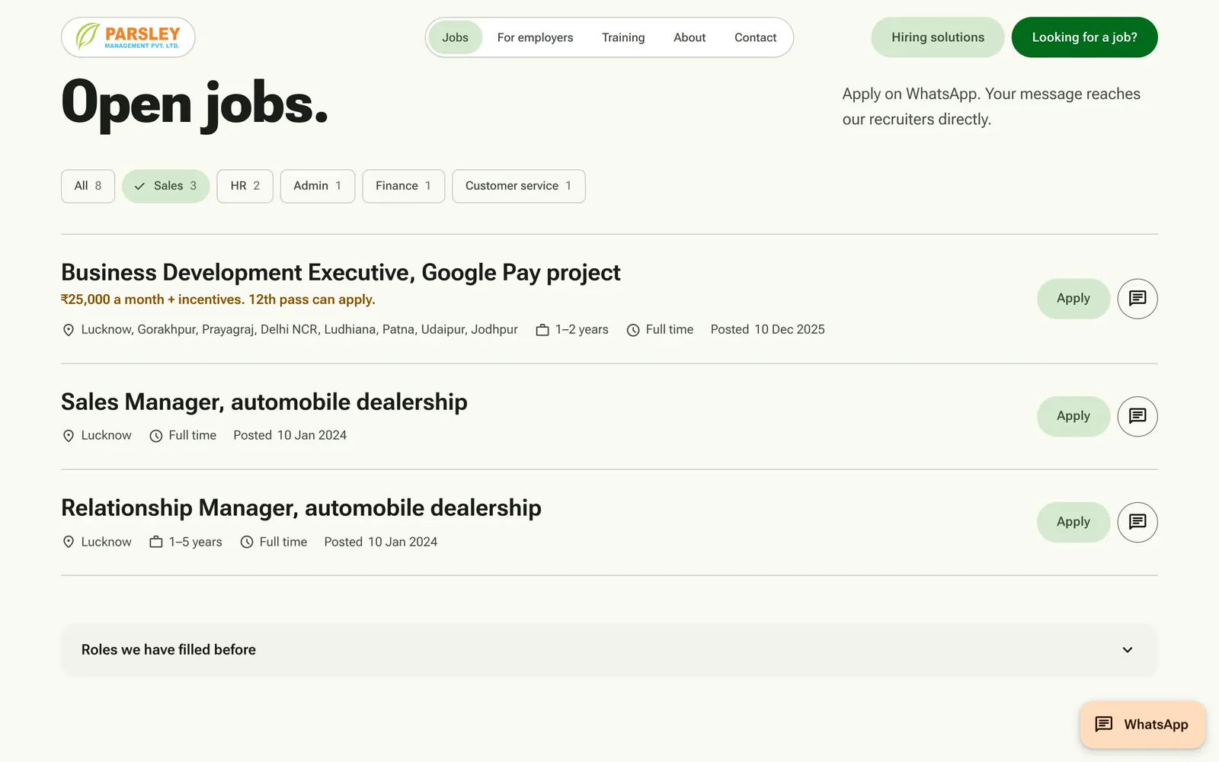Click message icon for Business Development Executive job
This screenshot has height=762, width=1219.
[1137, 299]
